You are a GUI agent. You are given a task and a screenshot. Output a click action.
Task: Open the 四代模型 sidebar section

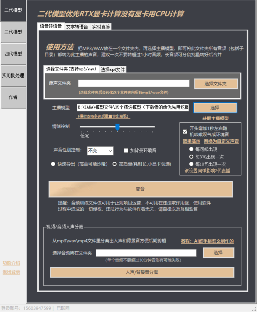[13, 54]
